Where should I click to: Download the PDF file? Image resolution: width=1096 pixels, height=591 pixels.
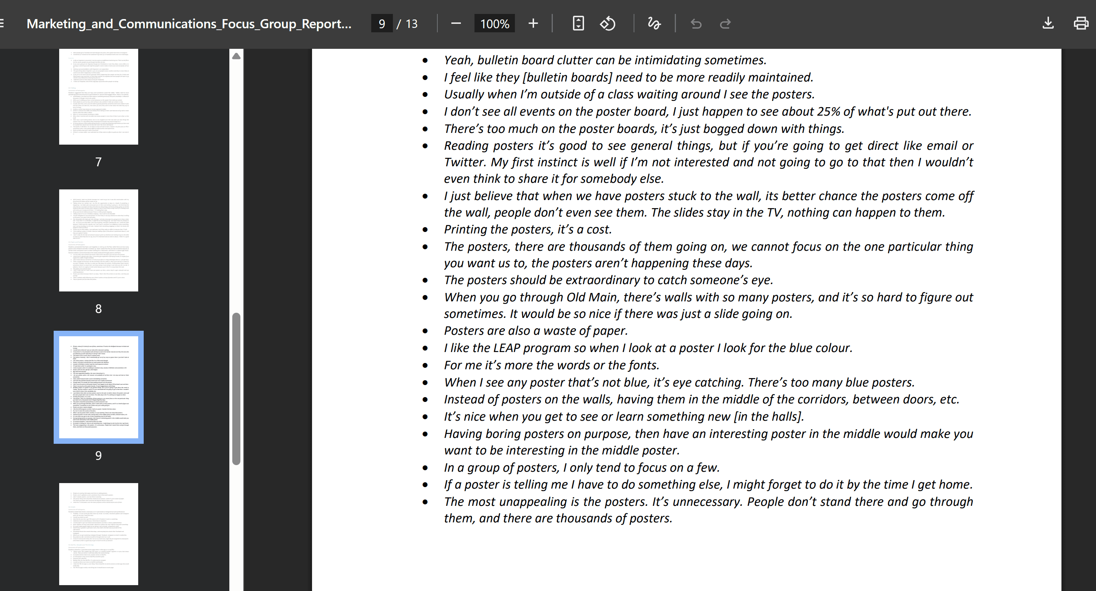tap(1048, 23)
